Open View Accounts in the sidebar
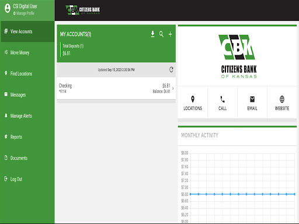This screenshot has width=299, height=224. [x=27, y=32]
